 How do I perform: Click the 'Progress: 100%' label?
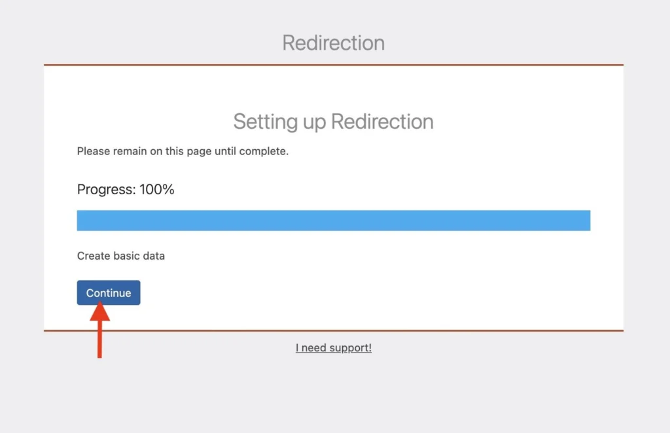click(126, 190)
